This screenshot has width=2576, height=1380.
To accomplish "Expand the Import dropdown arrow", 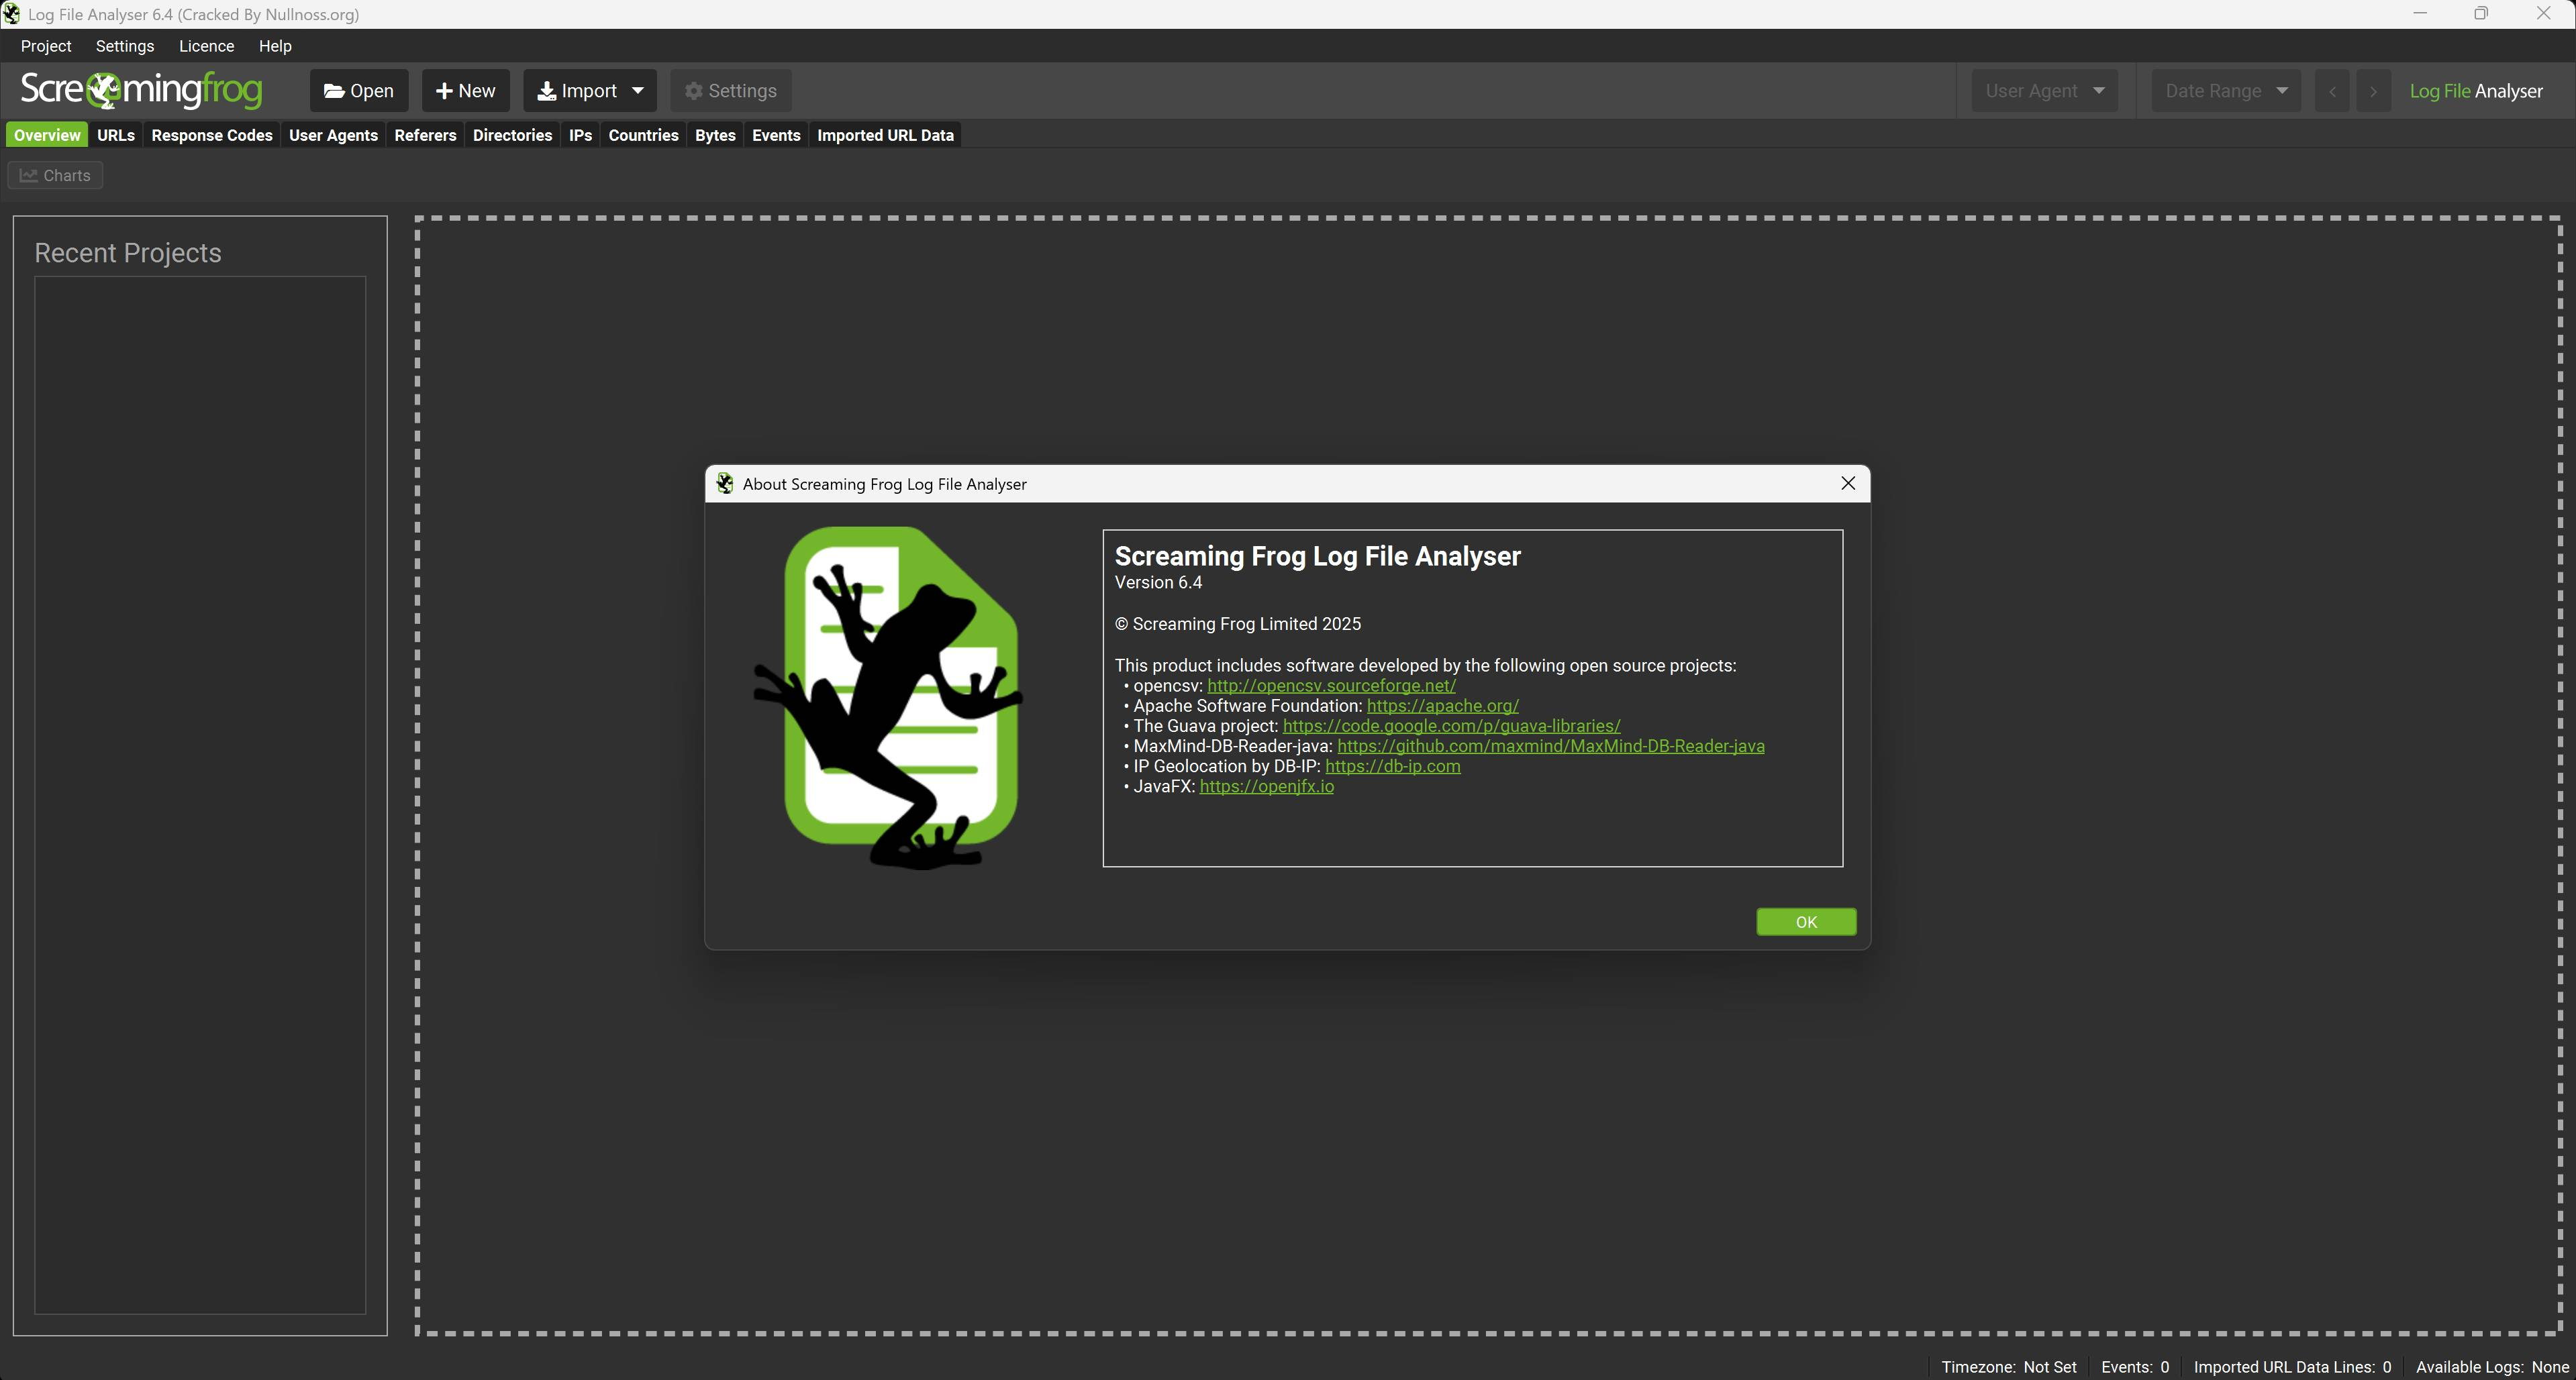I will pos(638,91).
